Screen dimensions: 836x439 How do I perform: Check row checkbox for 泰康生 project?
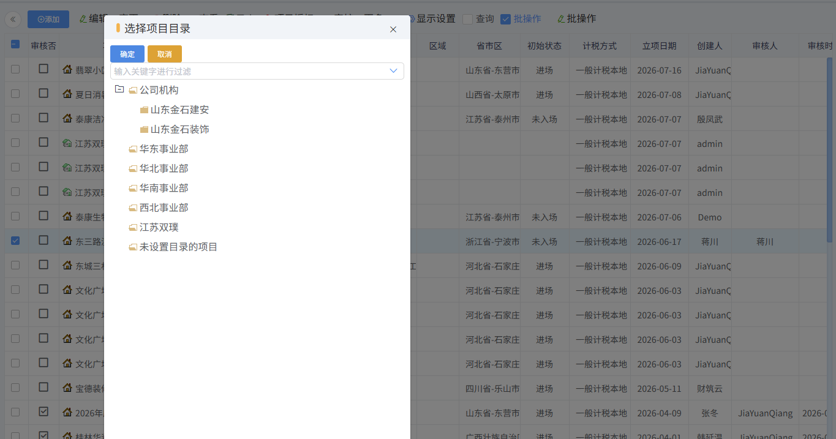(15, 216)
